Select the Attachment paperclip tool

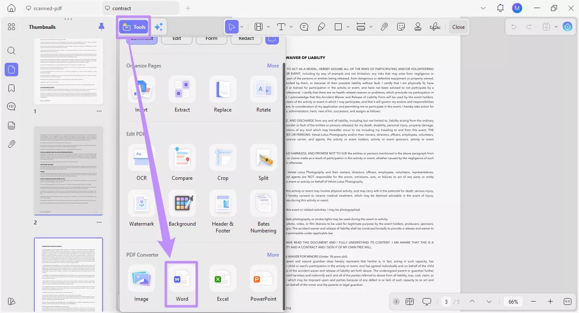[384, 26]
